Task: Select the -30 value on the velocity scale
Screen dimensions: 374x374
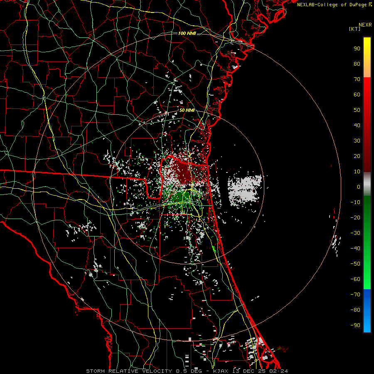Action: pyautogui.click(x=355, y=233)
